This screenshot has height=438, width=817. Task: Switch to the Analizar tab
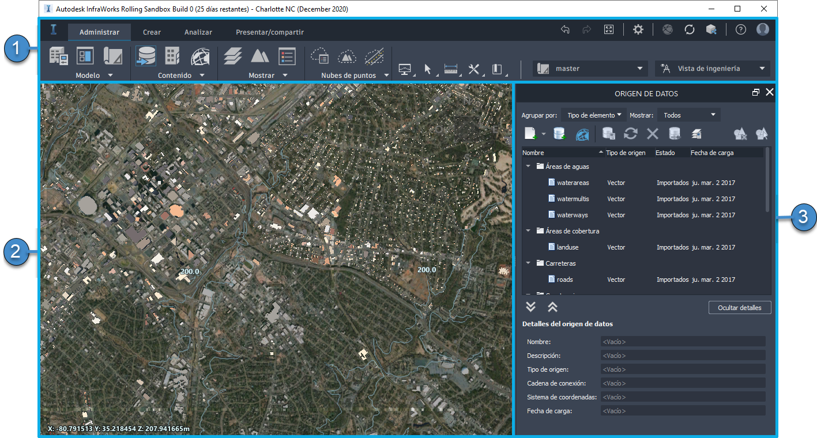coord(198,32)
